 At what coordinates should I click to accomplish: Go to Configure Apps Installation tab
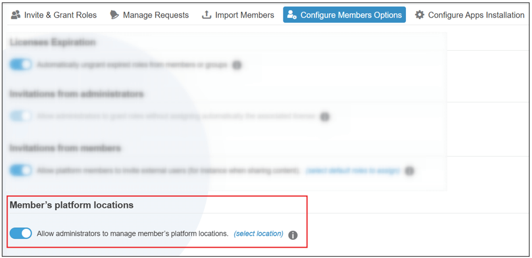tap(470, 15)
